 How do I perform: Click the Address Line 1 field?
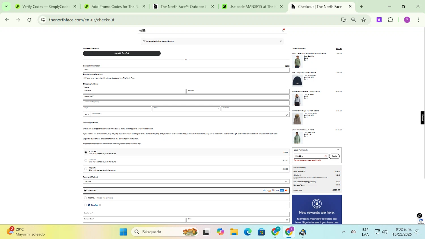click(186, 97)
